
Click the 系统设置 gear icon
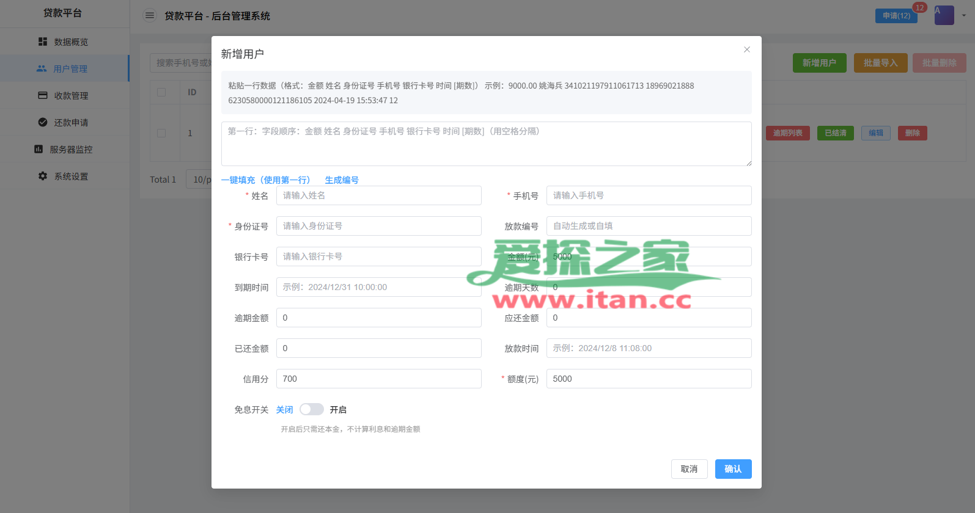point(43,176)
